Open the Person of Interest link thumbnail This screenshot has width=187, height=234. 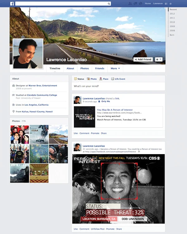click(x=84, y=117)
